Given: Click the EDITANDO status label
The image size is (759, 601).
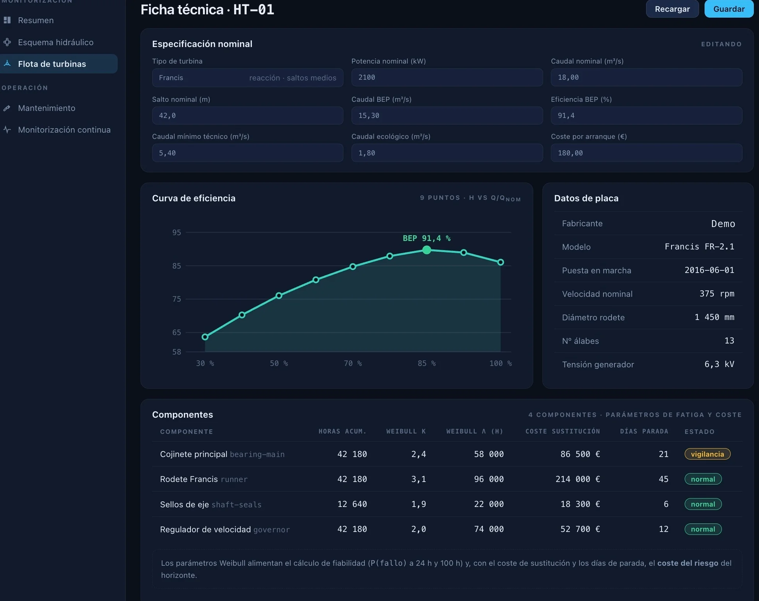Looking at the screenshot, I should (721, 44).
